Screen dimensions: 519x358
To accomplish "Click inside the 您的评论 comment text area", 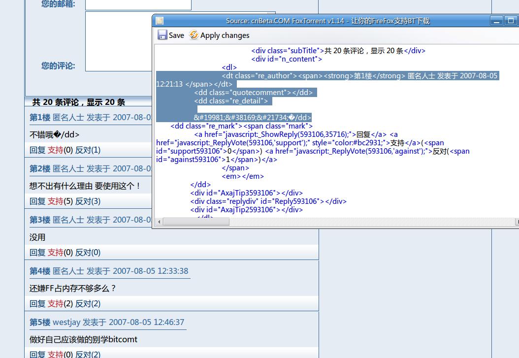I will 119,41.
